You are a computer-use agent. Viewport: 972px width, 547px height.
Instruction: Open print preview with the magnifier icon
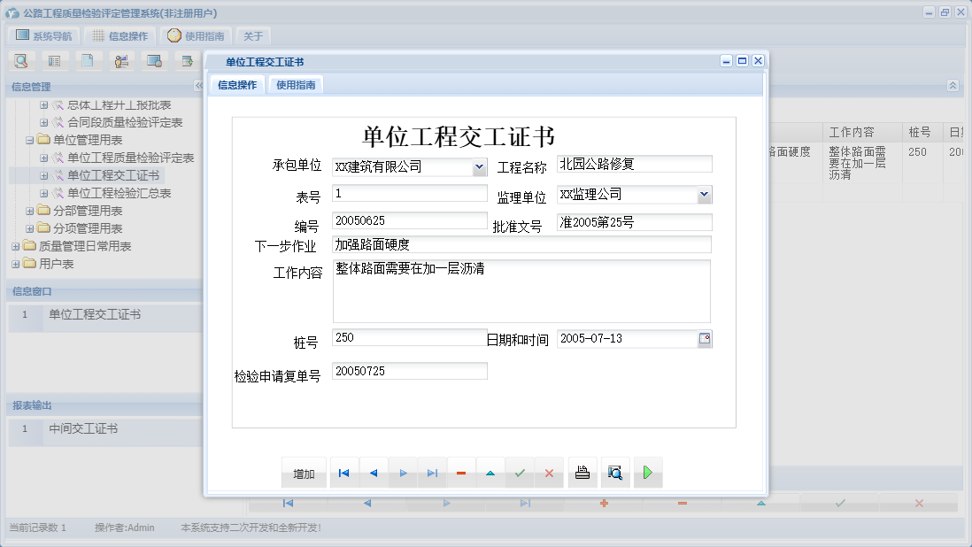615,472
